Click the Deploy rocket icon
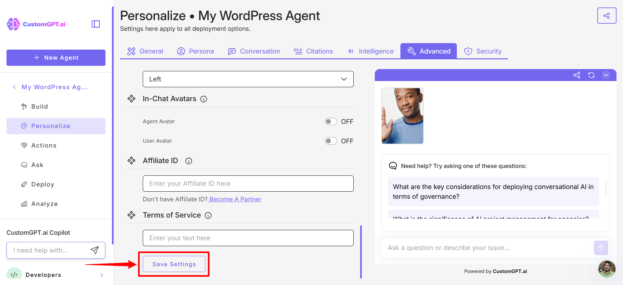 coord(24,184)
